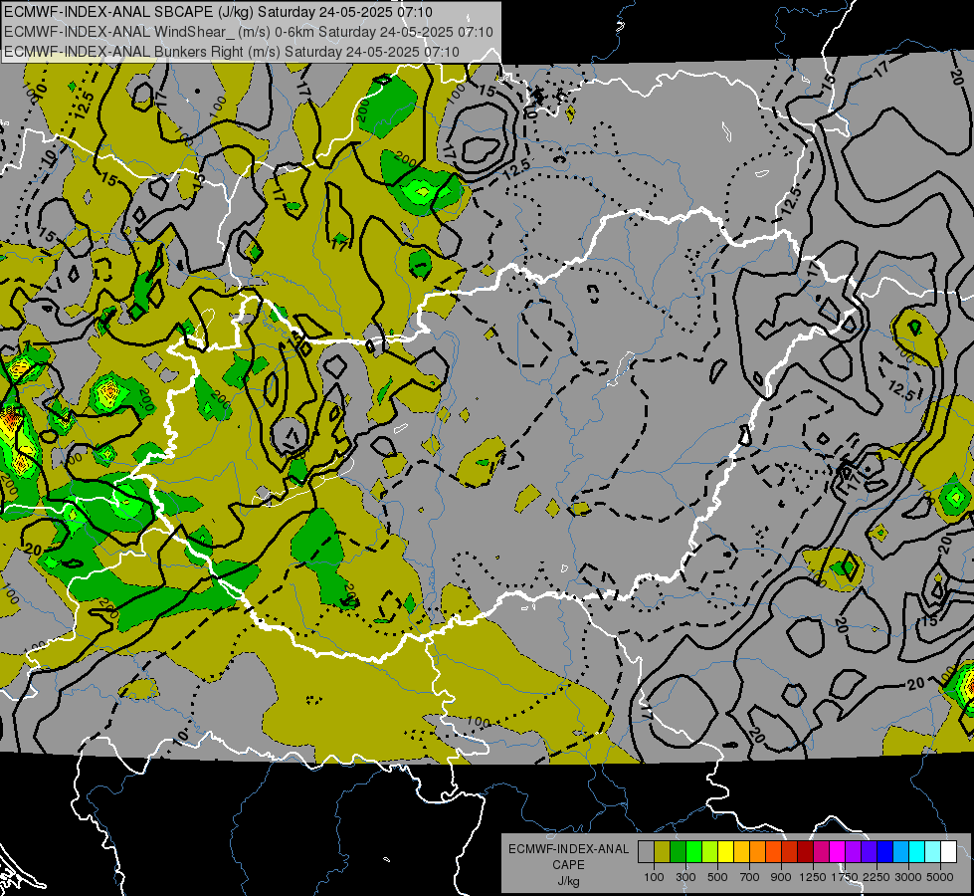Image resolution: width=974 pixels, height=896 pixels.
Task: Click the WindShear 0-6km header line
Action: point(249,32)
